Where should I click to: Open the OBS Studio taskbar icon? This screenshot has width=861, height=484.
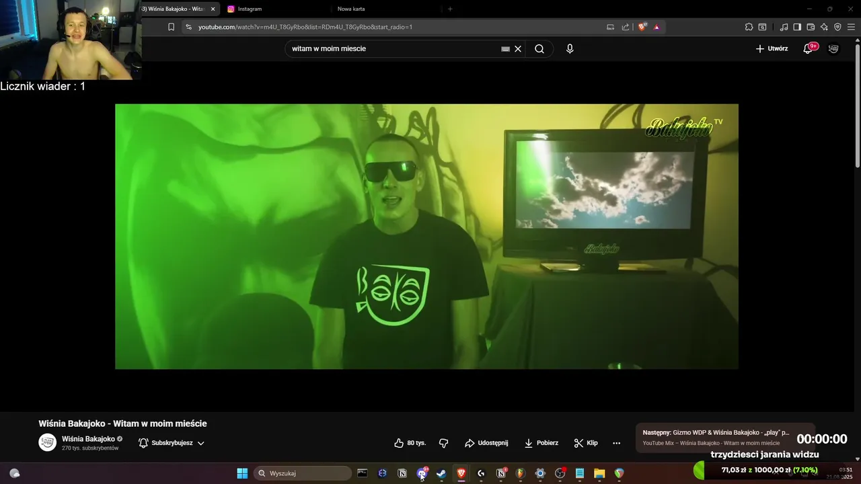(x=560, y=473)
